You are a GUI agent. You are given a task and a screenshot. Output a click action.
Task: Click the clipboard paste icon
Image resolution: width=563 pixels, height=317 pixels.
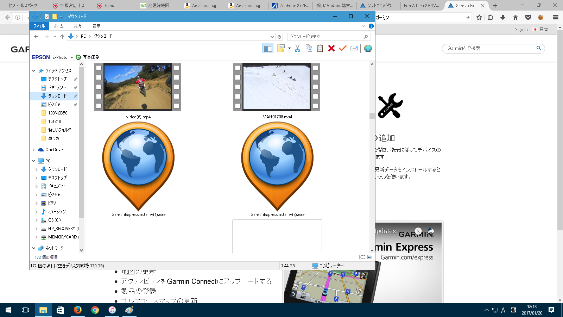coord(320,49)
